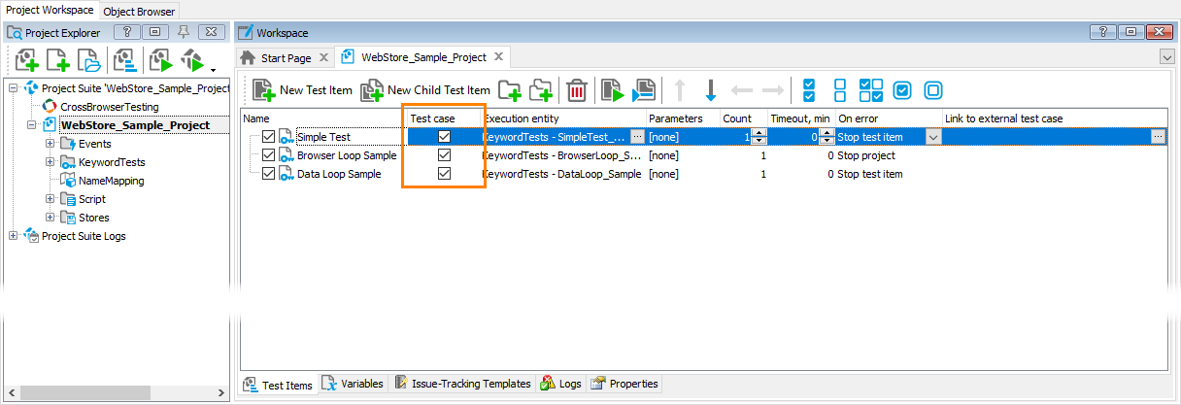
Task: Select the Test Items bottom tab
Action: (279, 385)
